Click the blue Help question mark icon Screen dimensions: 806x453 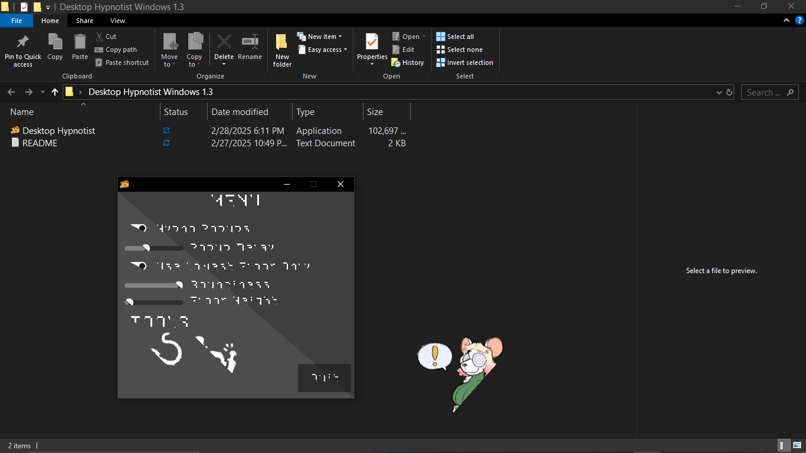800,21
